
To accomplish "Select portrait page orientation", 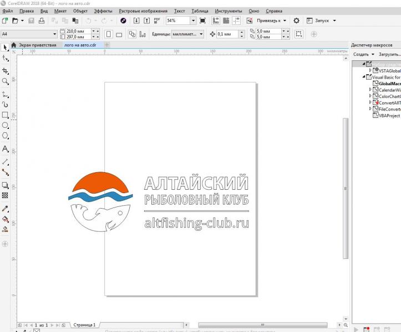I will click(109, 34).
